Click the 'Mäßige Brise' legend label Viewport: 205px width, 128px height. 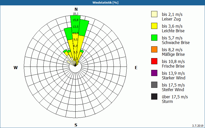pos(173,54)
